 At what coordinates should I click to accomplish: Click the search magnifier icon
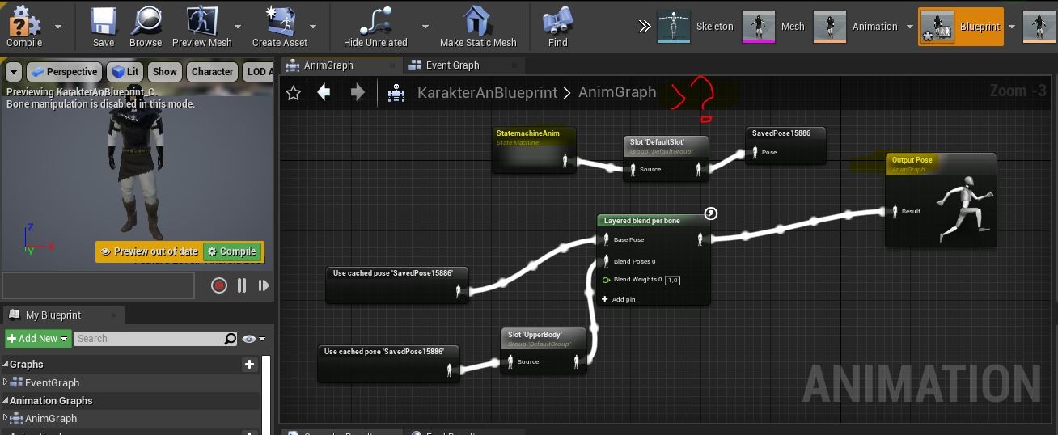point(231,339)
